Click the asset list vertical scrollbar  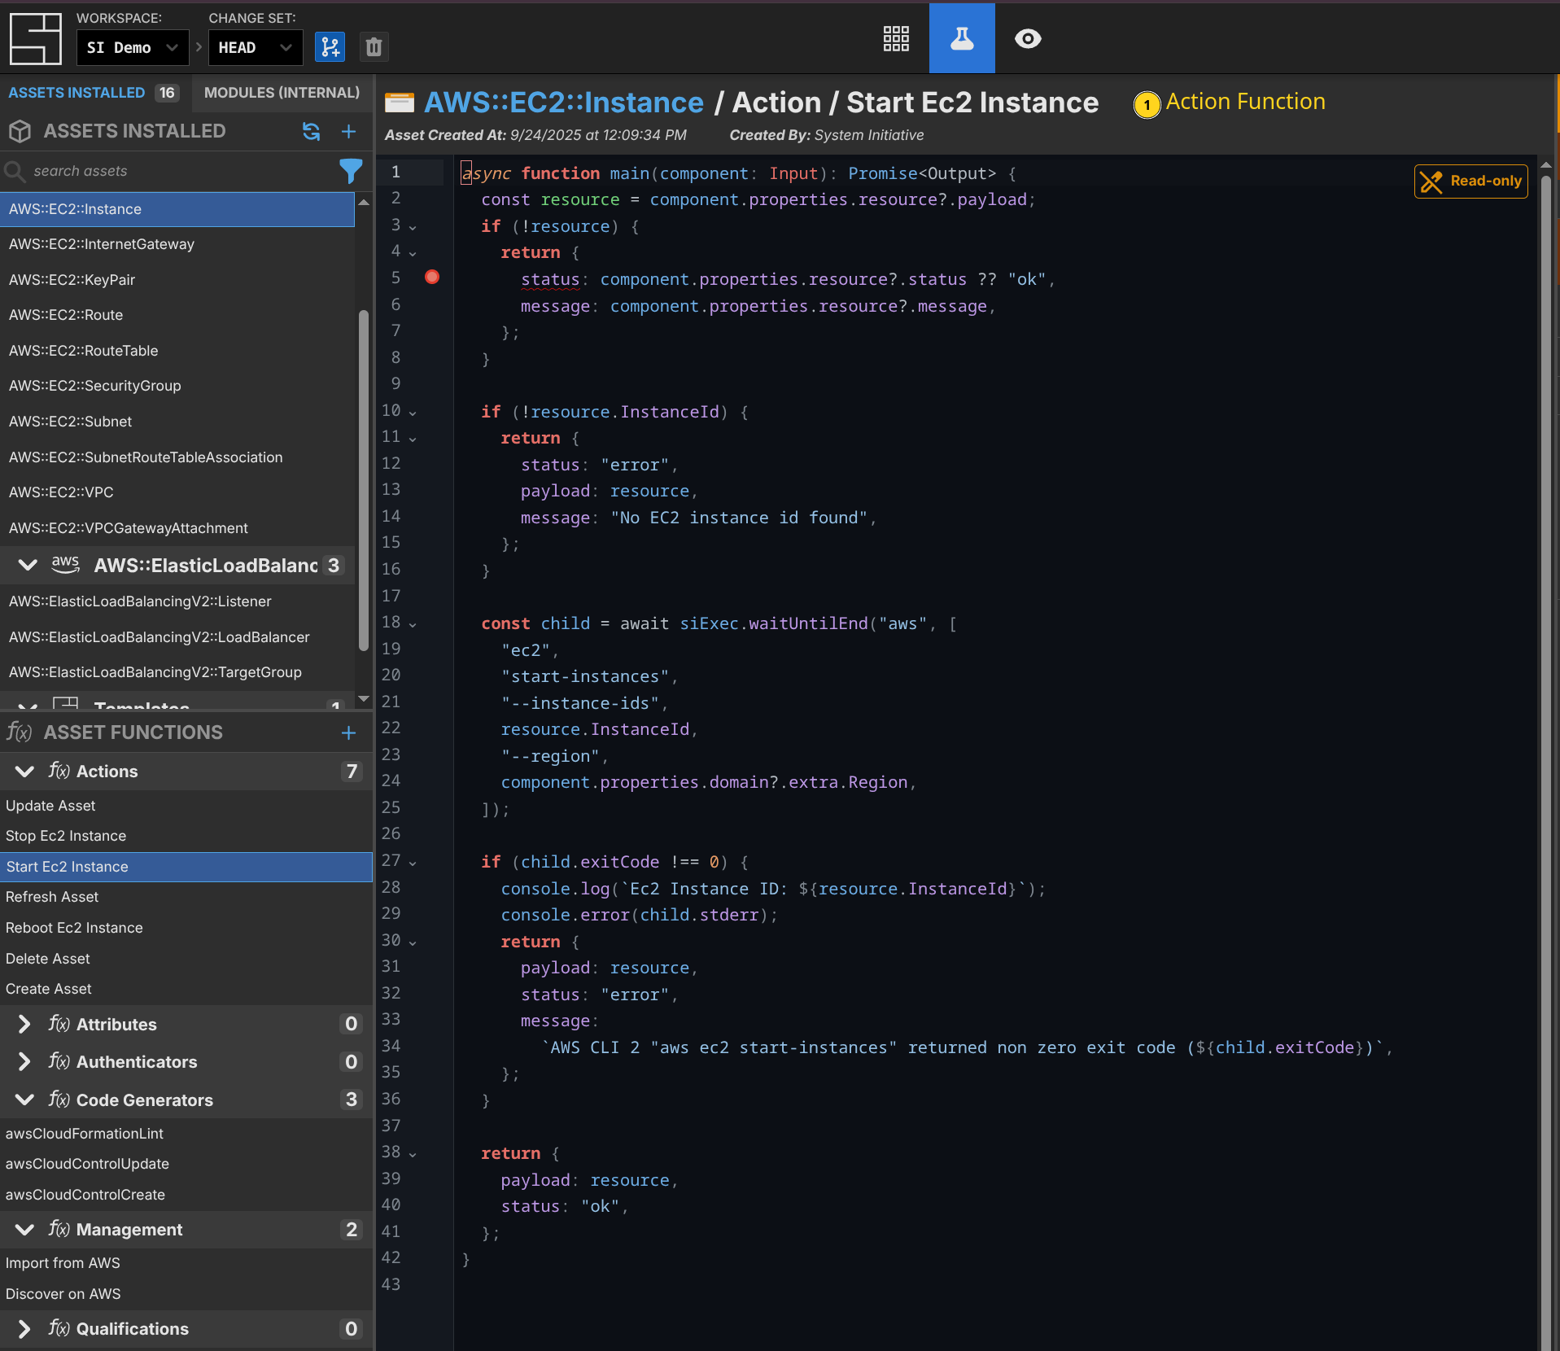coord(364,480)
